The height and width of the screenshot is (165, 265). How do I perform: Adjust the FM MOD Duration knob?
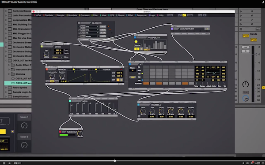click(62, 76)
